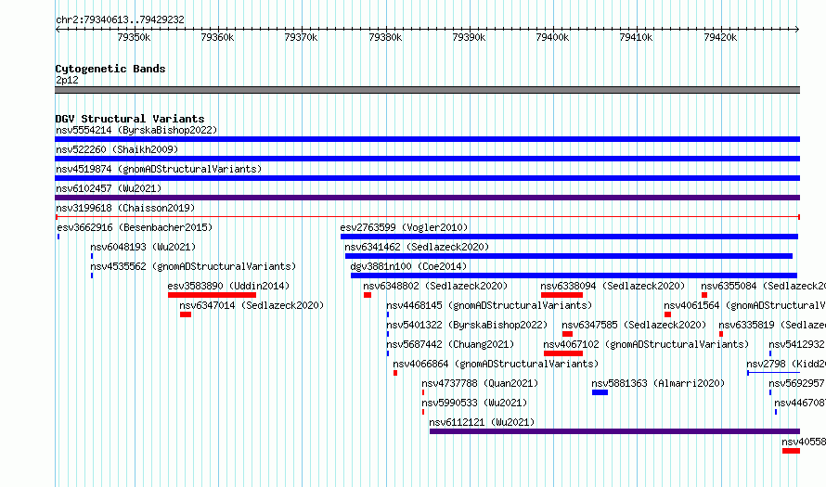Select the gray 2p12 cytogenetic band
826x487 pixels.
[x=427, y=90]
